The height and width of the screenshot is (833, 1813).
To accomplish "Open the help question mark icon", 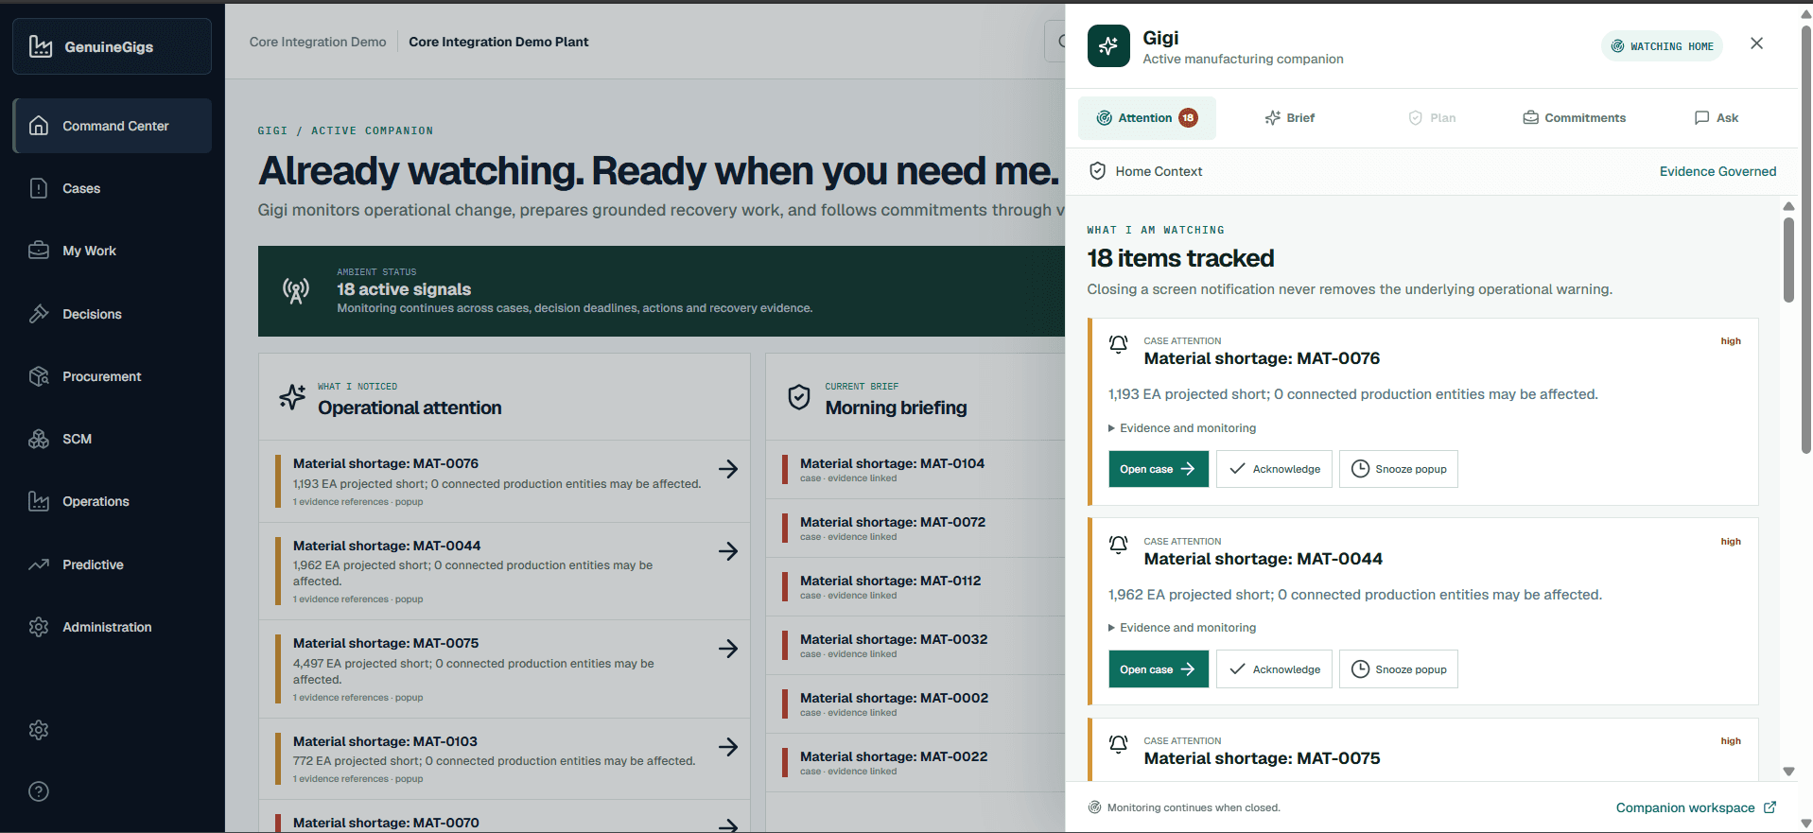I will (x=39, y=791).
